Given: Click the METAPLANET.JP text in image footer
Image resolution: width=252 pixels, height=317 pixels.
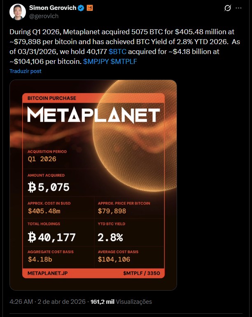Looking at the screenshot, I should [47, 273].
